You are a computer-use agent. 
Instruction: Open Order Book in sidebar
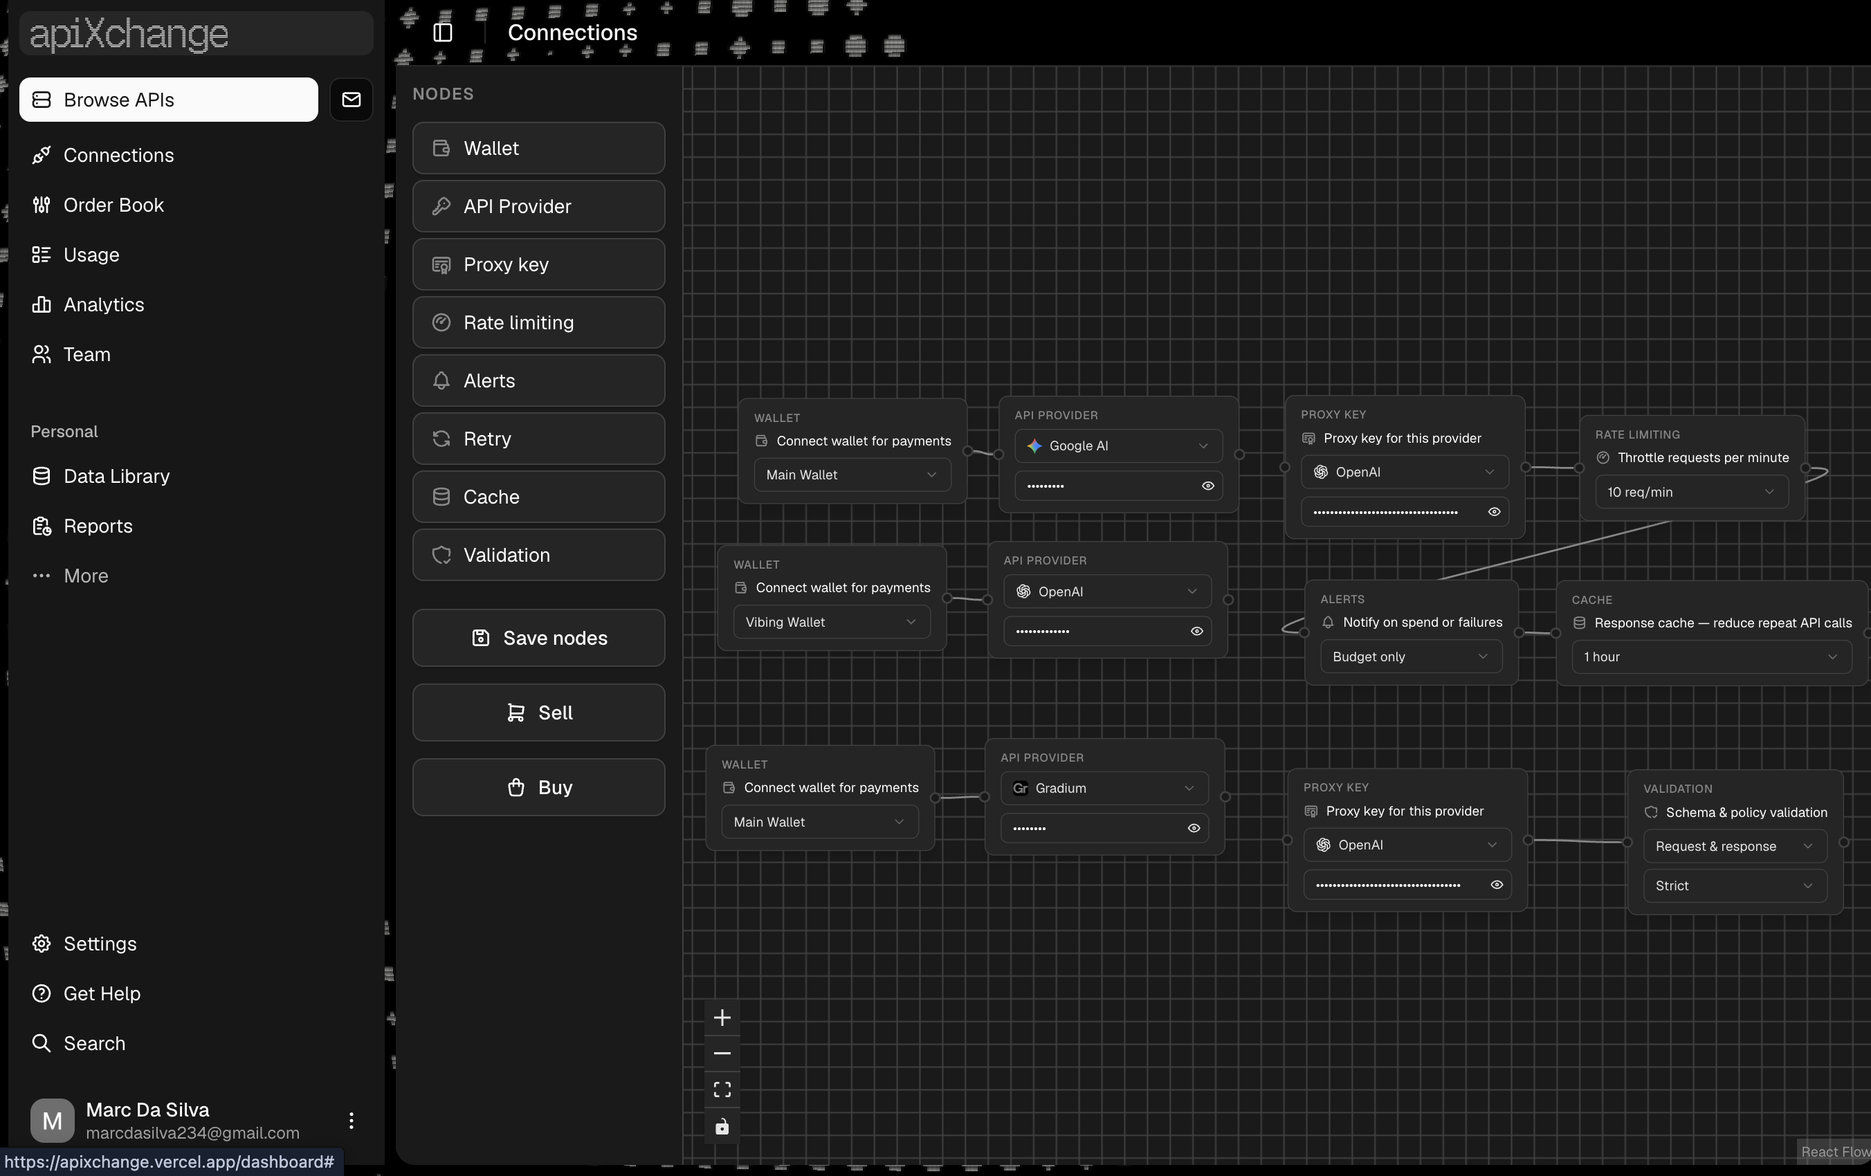[113, 205]
